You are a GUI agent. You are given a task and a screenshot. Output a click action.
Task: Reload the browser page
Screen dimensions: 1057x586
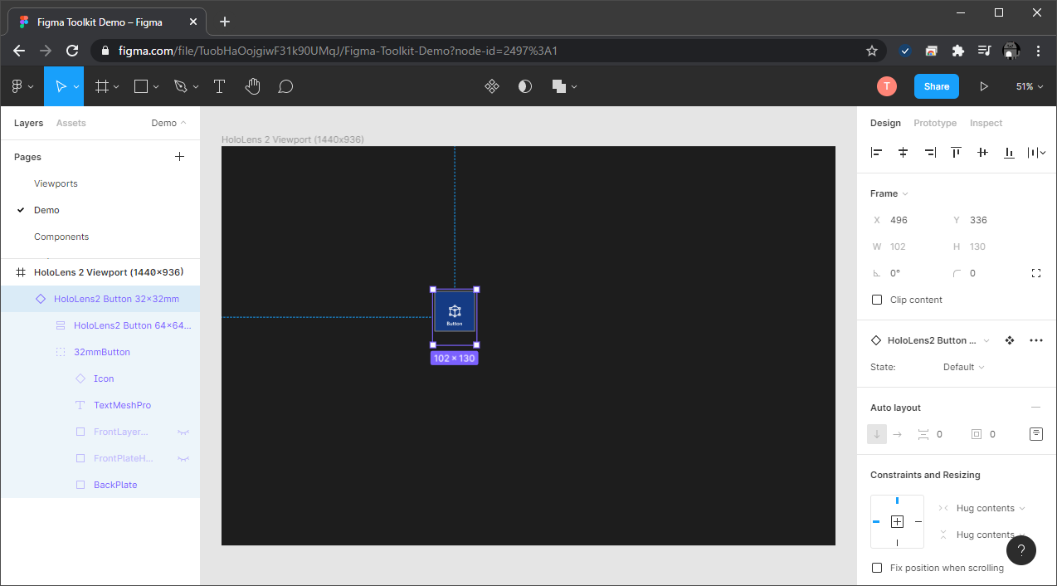(x=72, y=51)
